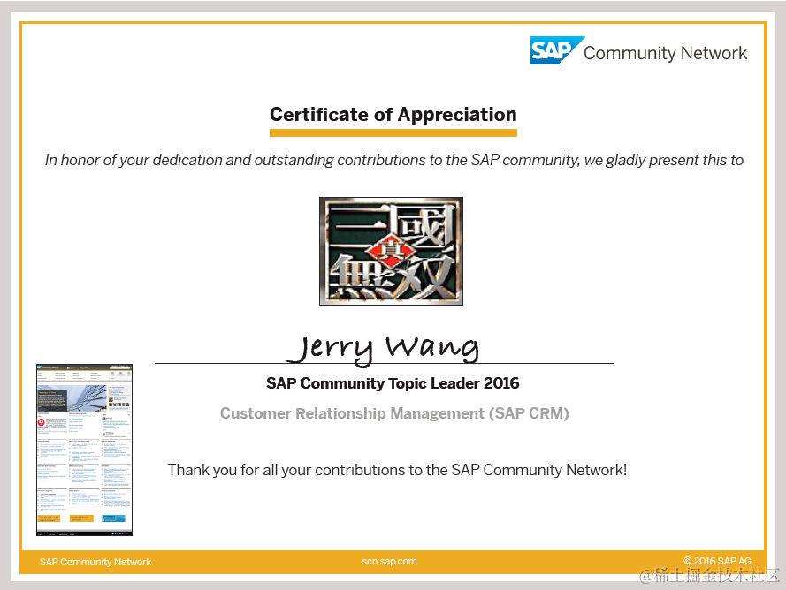Click the SCN webpage screenshot thumbnail
Image resolution: width=786 pixels, height=590 pixels.
coord(85,450)
